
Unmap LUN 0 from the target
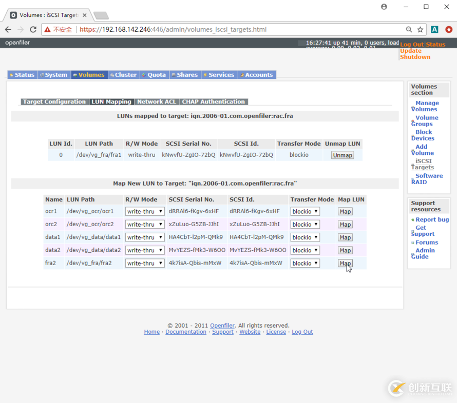(x=342, y=155)
